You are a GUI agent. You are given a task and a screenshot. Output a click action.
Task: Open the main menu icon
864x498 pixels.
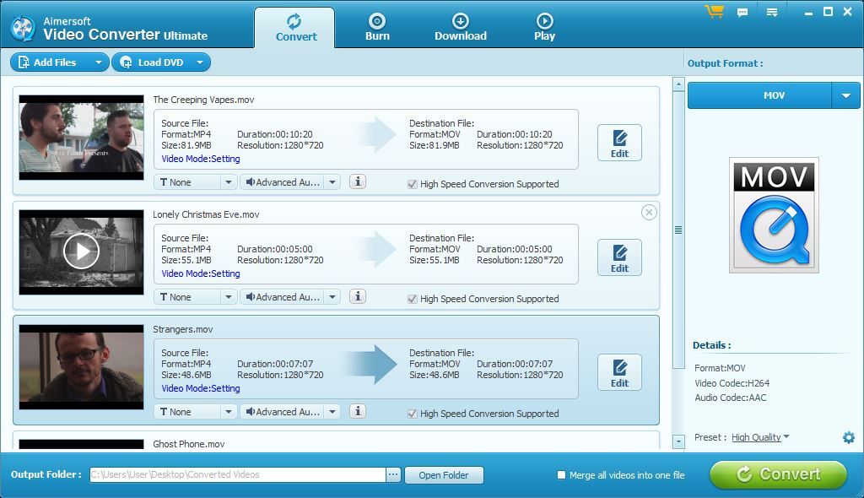coord(772,12)
